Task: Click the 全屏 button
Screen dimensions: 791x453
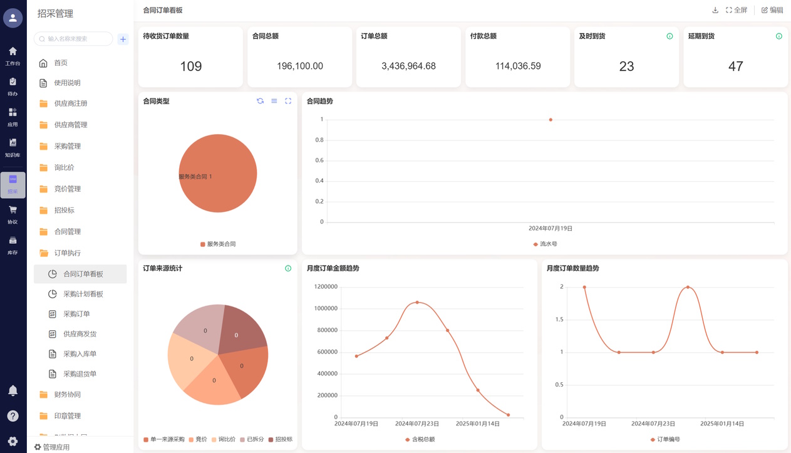Action: pyautogui.click(x=737, y=10)
